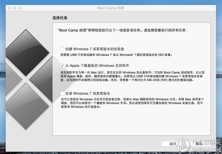The height and width of the screenshot is (154, 222).
Task: Click the intro sentence starting “Boot Camp 助理”将帮助您
Action: (x=122, y=30)
